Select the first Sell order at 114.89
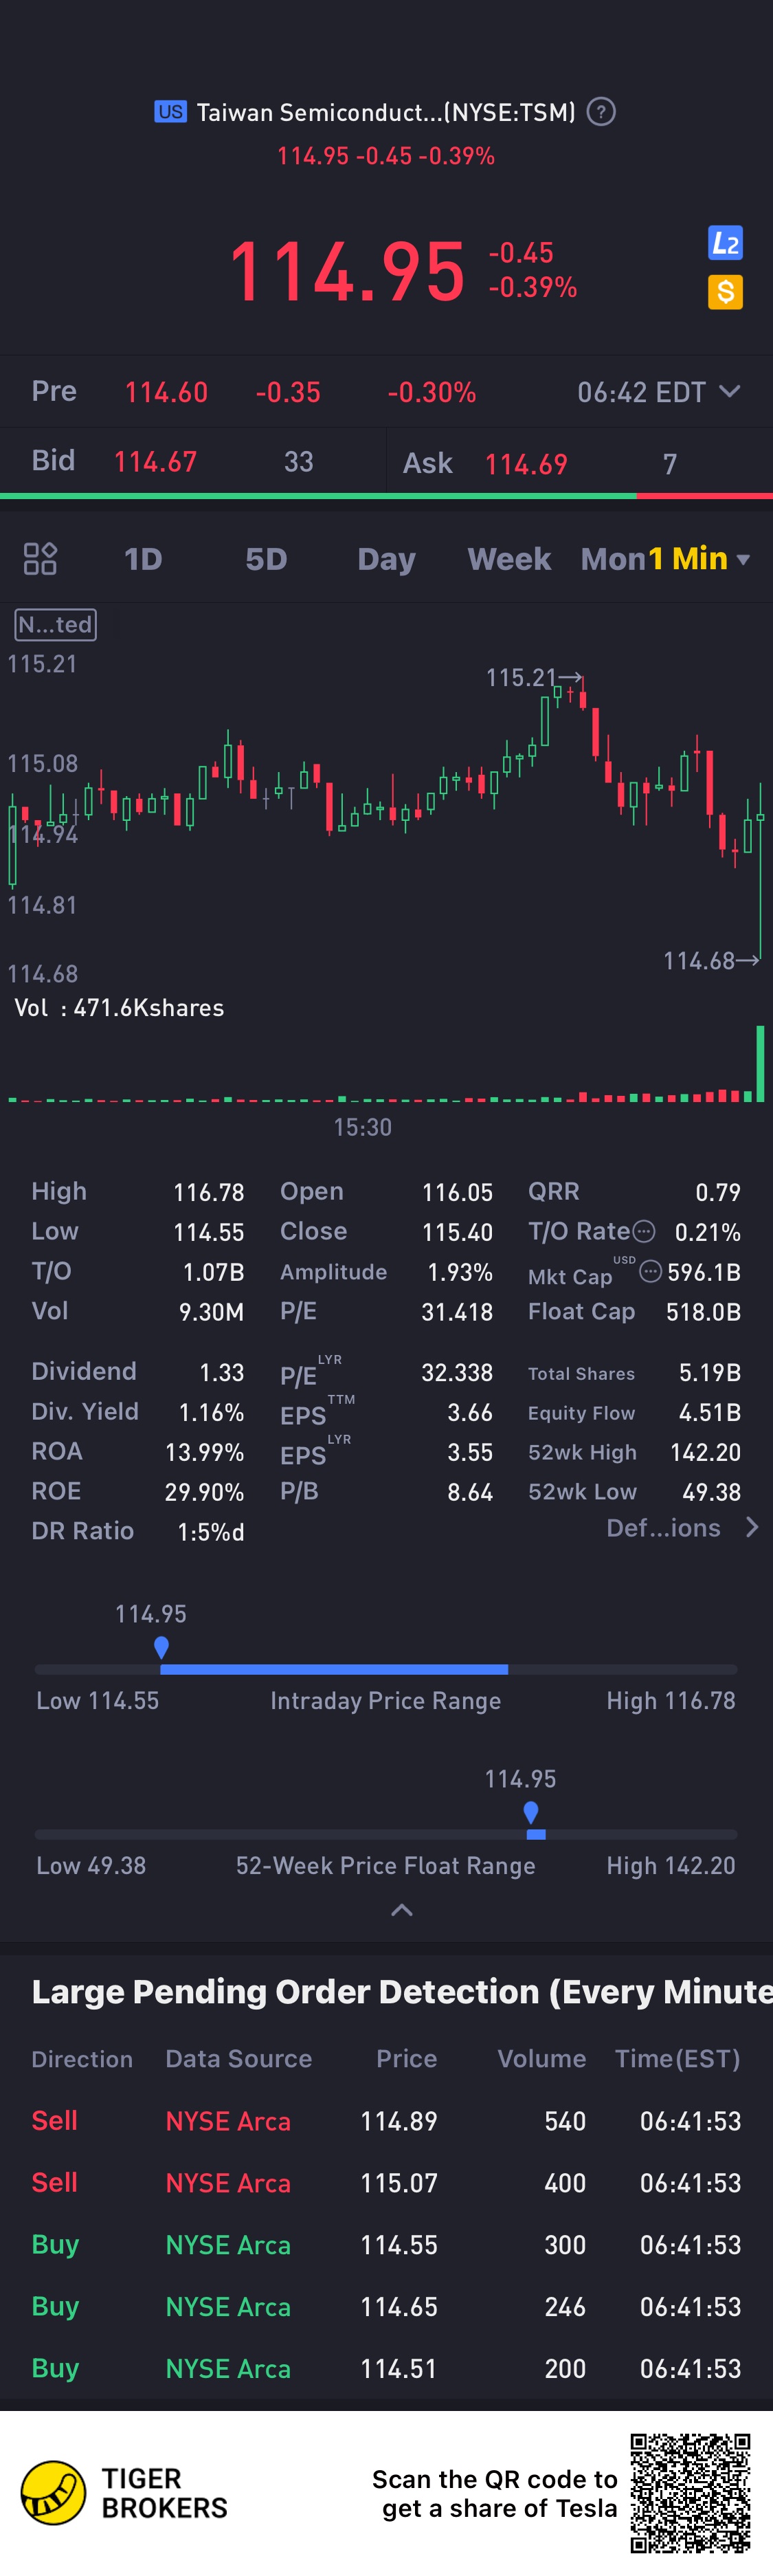 (x=386, y=2120)
